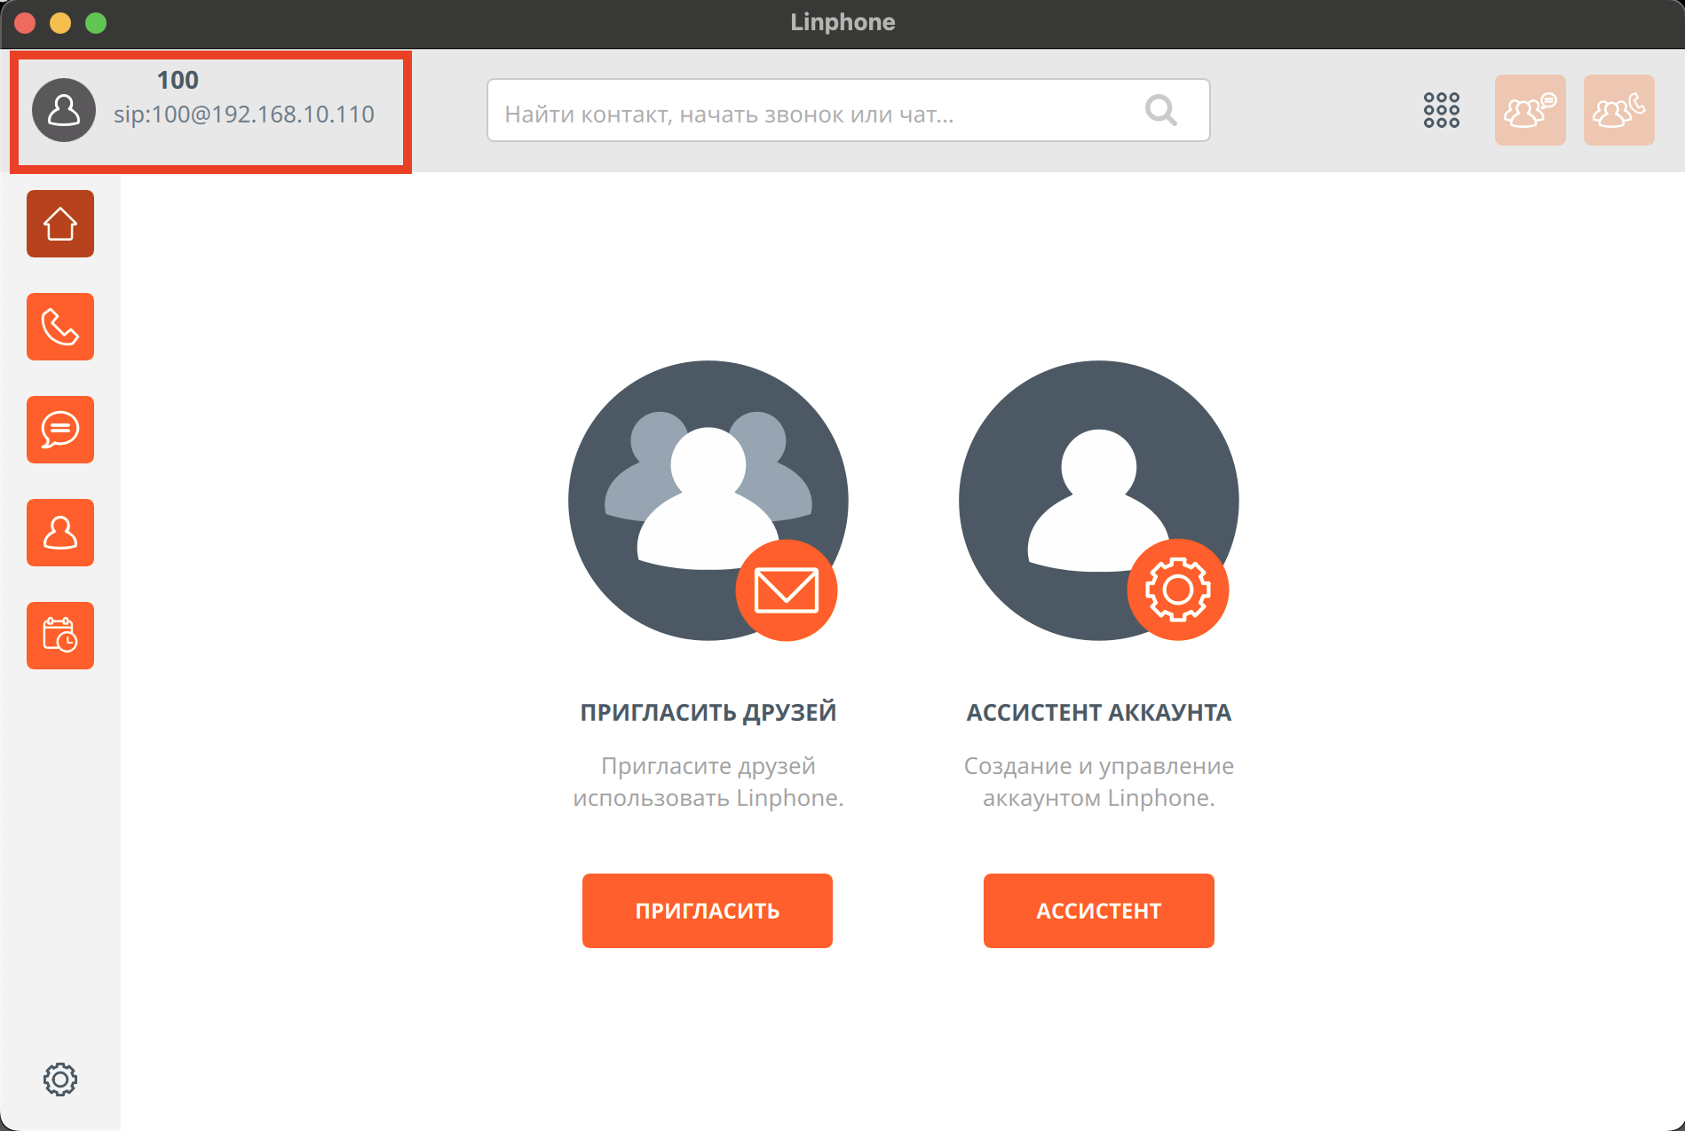Click the account avatar for user 100
The width and height of the screenshot is (1685, 1131).
pyautogui.click(x=64, y=110)
